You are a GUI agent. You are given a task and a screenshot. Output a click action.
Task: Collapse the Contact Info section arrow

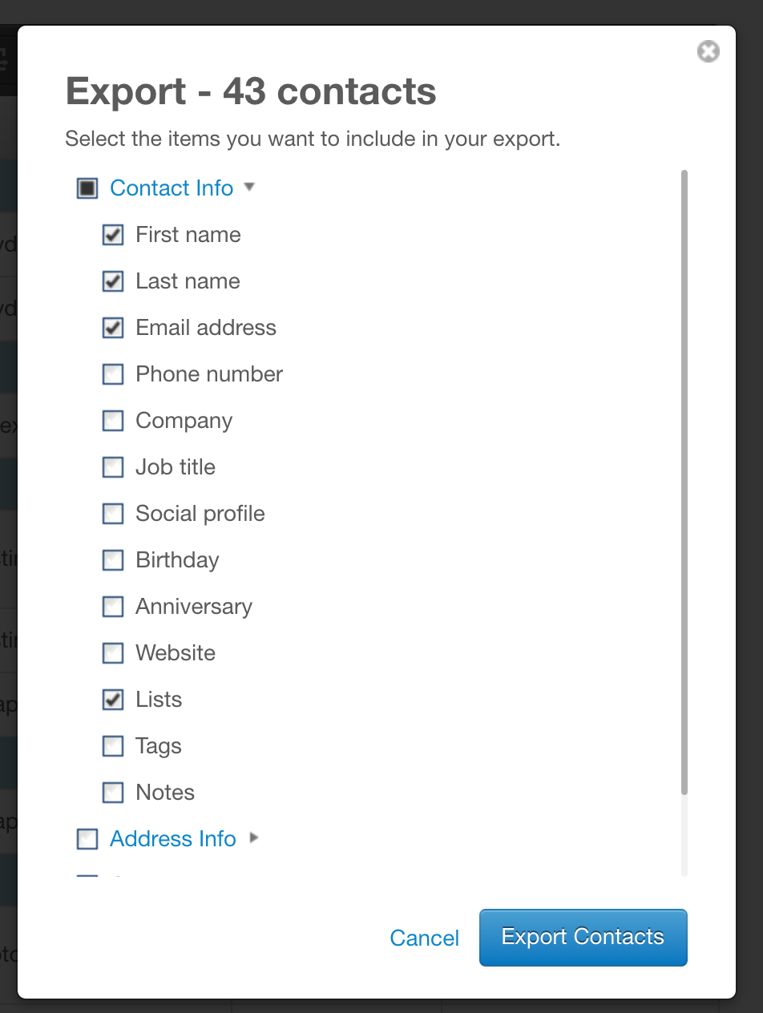point(249,188)
